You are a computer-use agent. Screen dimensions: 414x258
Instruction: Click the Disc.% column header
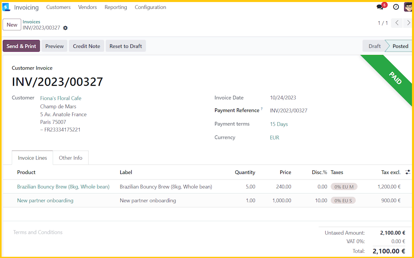tap(320, 172)
